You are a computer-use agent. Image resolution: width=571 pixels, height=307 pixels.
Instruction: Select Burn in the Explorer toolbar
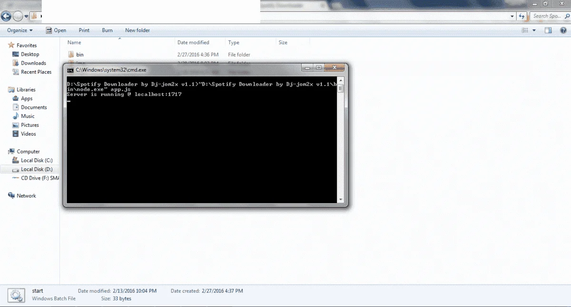click(108, 30)
